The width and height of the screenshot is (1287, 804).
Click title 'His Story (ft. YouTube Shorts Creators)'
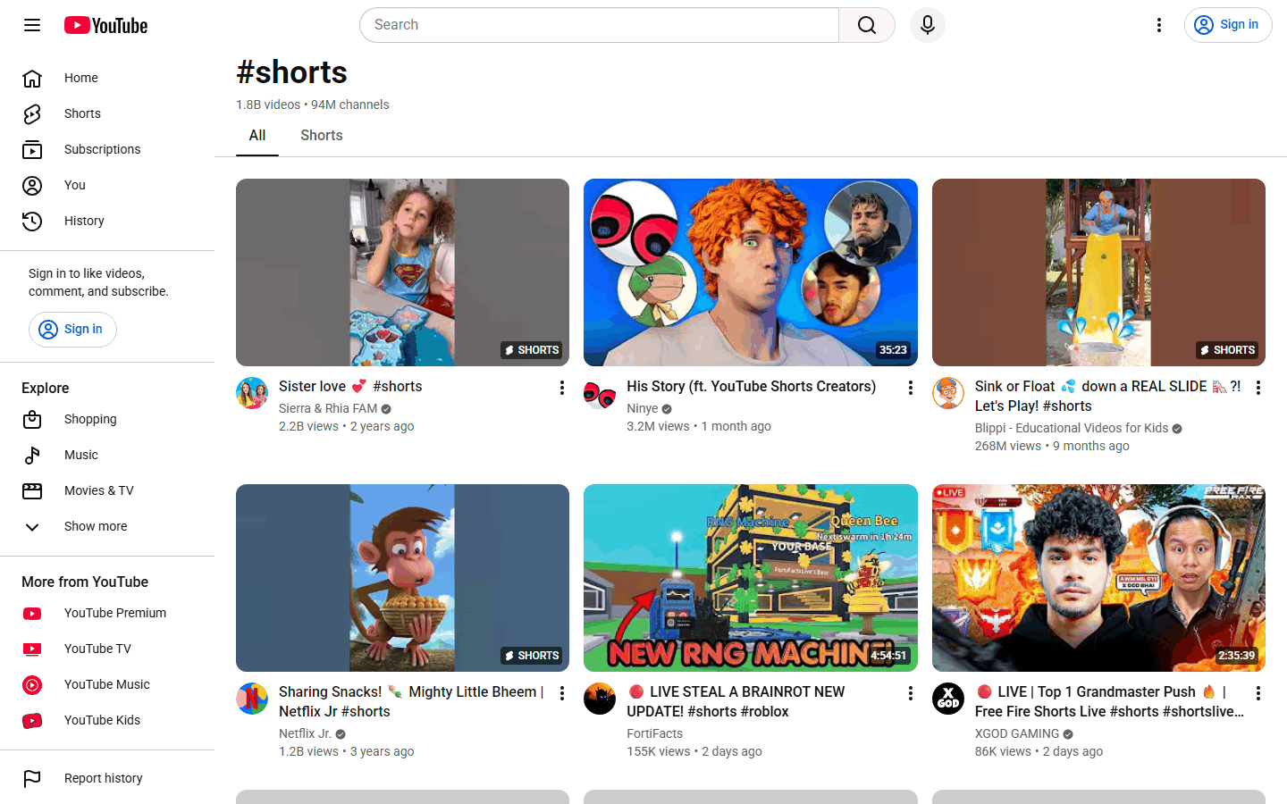tap(752, 387)
